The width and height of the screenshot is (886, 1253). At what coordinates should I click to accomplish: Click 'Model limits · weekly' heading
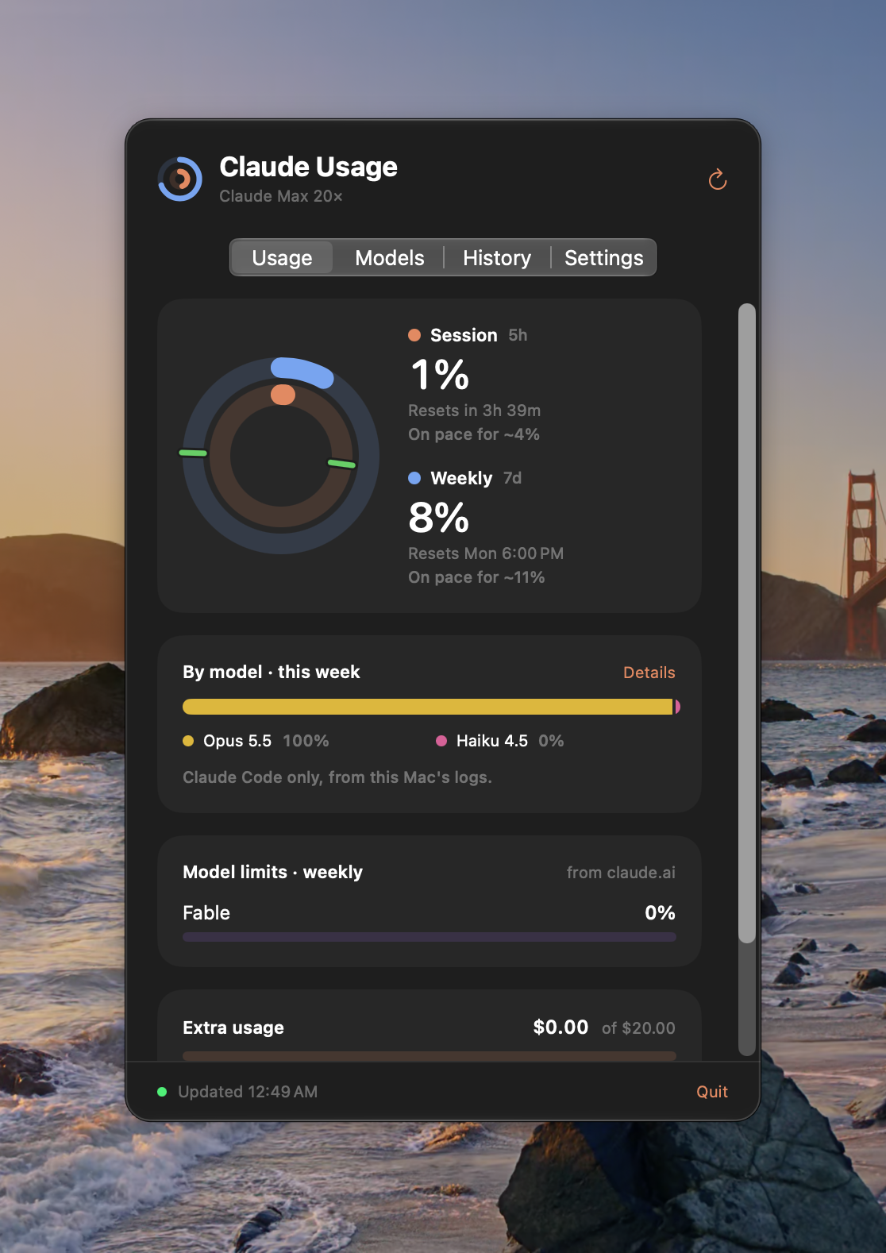tap(272, 872)
